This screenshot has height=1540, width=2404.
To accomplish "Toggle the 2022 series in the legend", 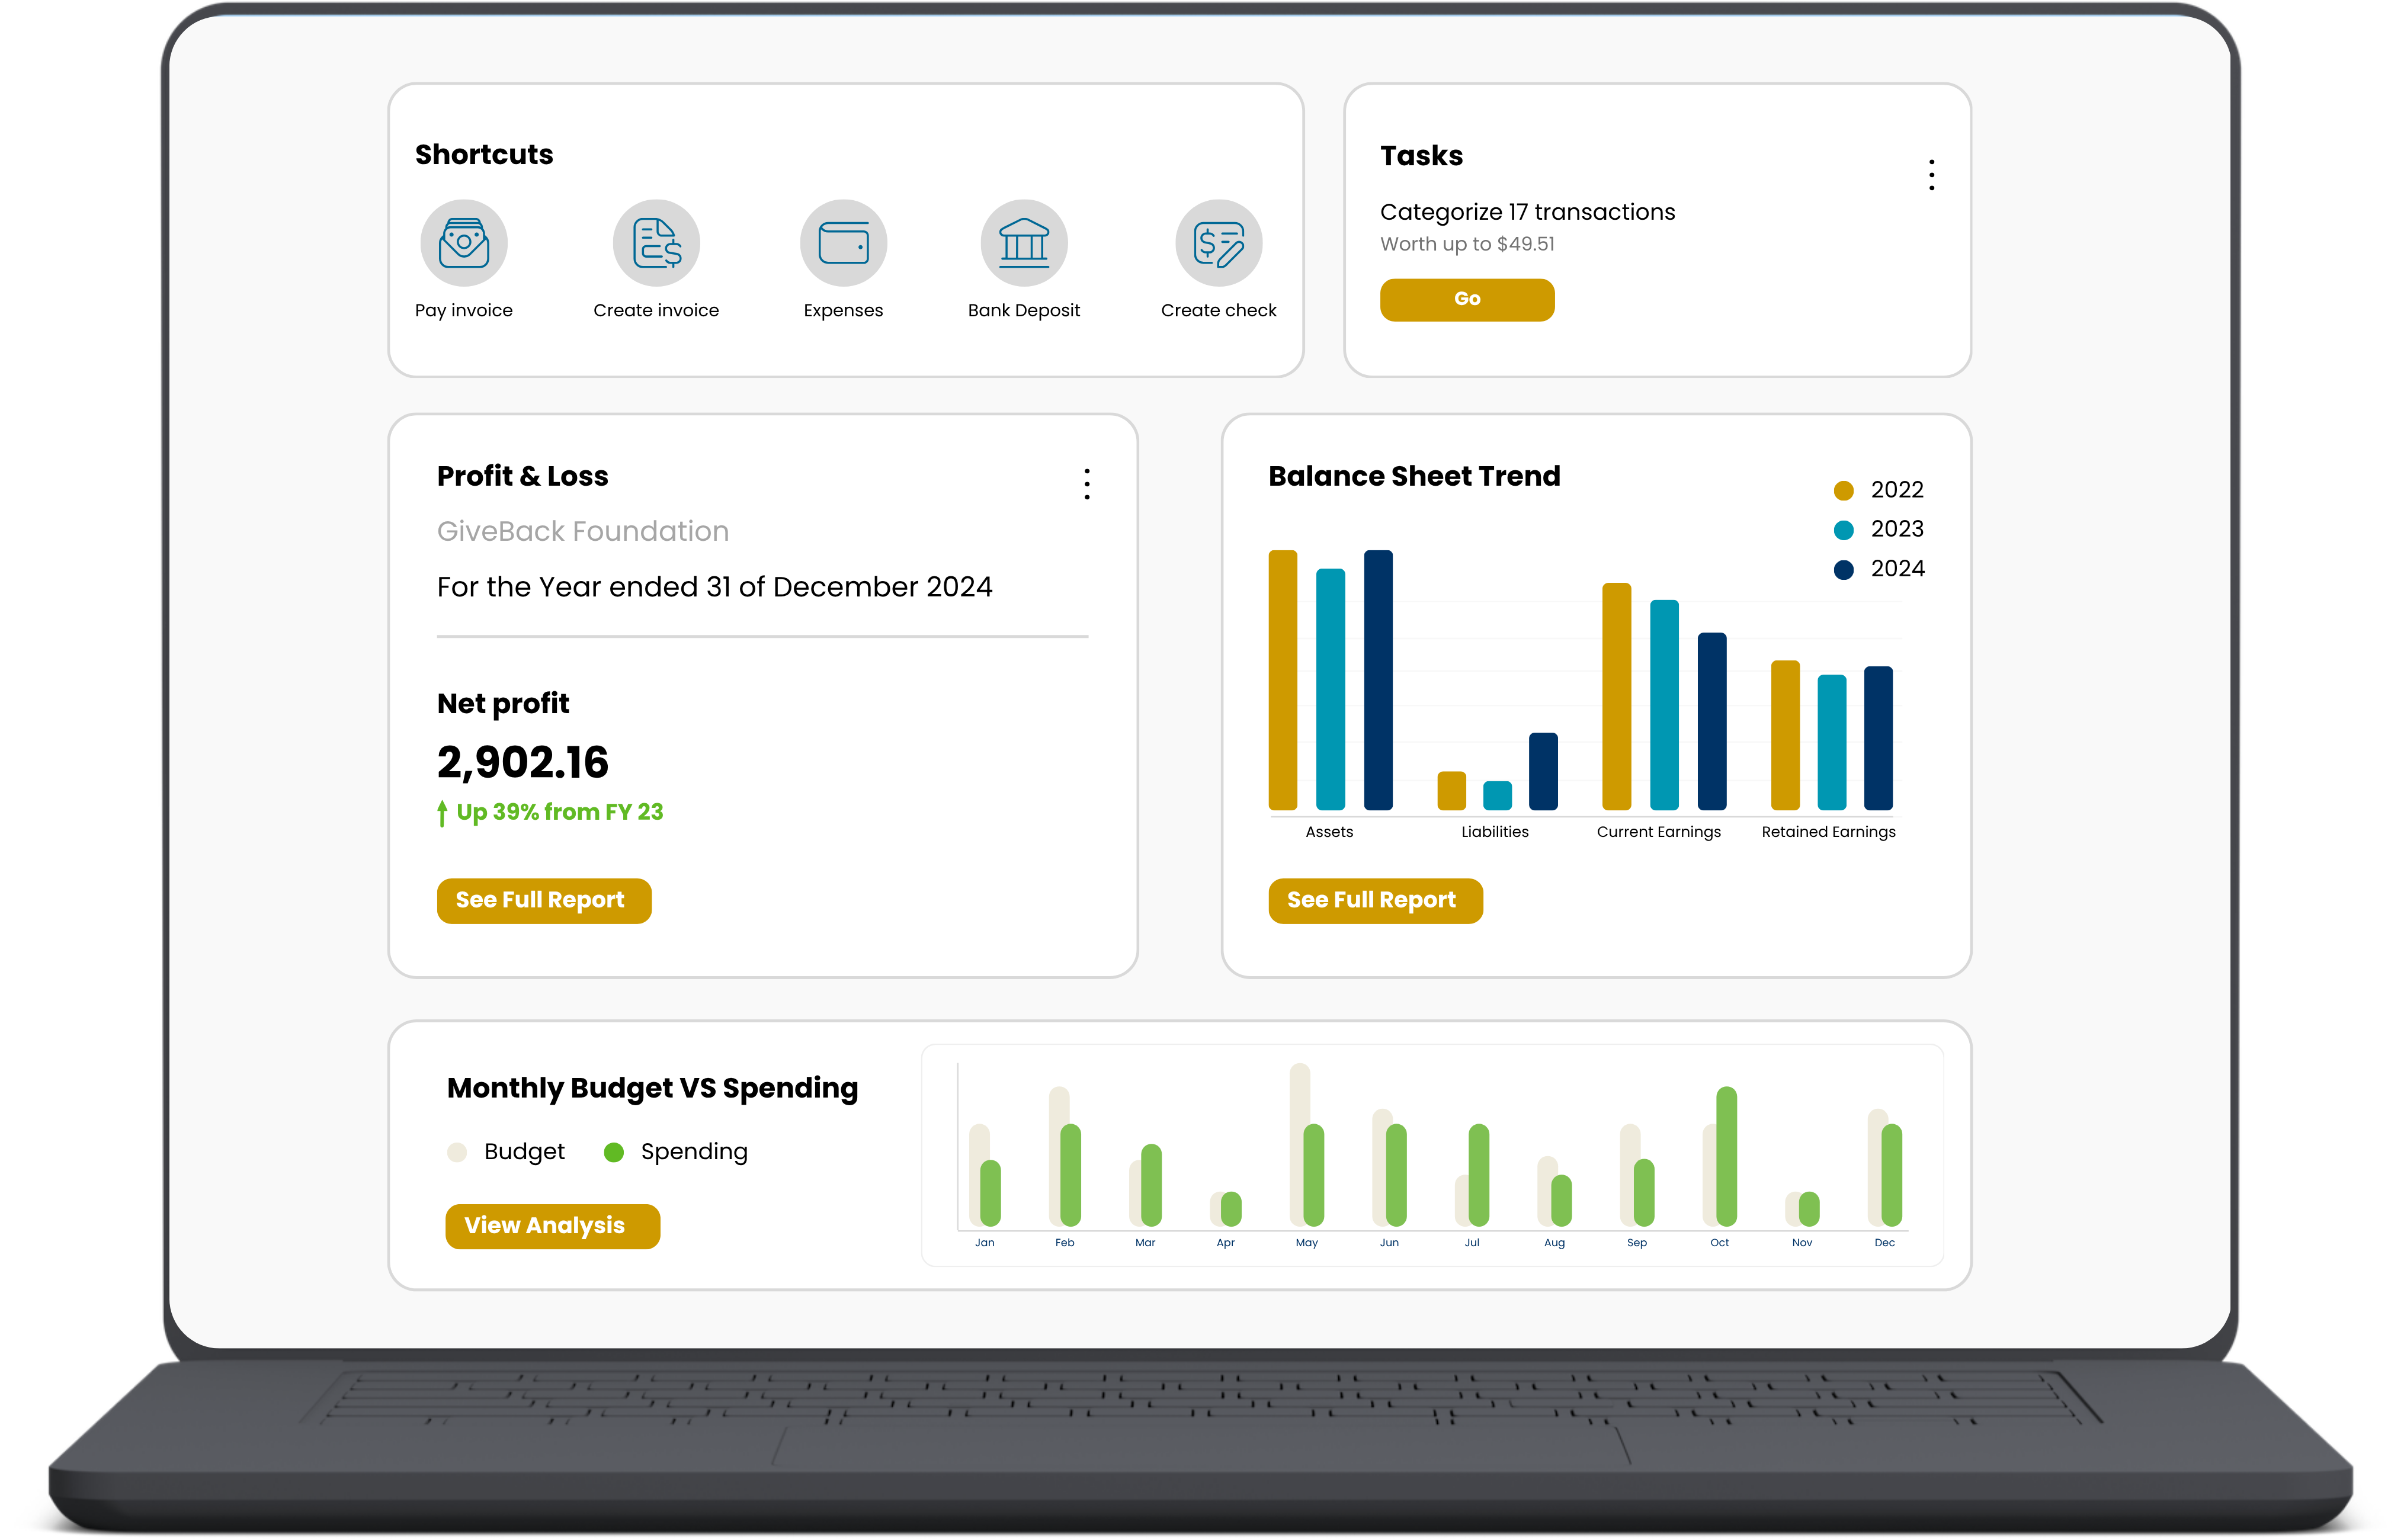I will (x=1878, y=489).
